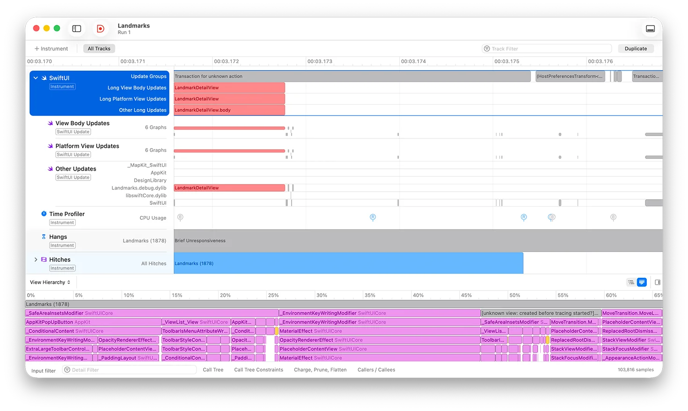Viewport: 688px width, 411px height.
Task: Open Callers / Callees view
Action: 376,370
